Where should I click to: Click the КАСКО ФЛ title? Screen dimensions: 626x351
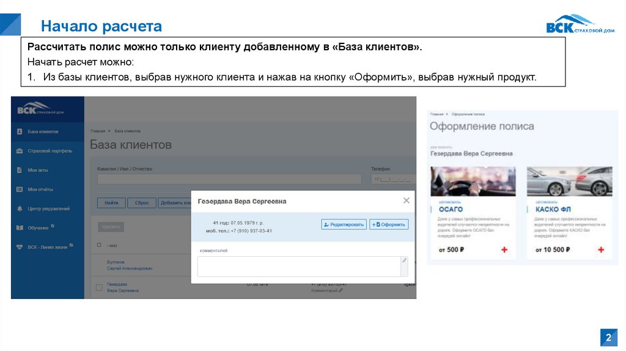[x=553, y=209]
